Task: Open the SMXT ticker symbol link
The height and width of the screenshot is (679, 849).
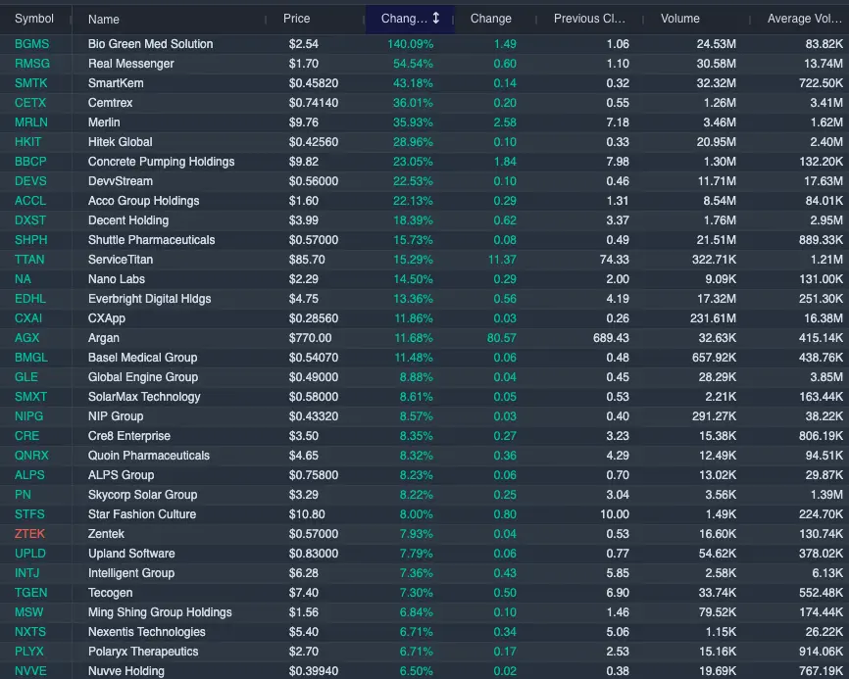Action: tap(30, 397)
